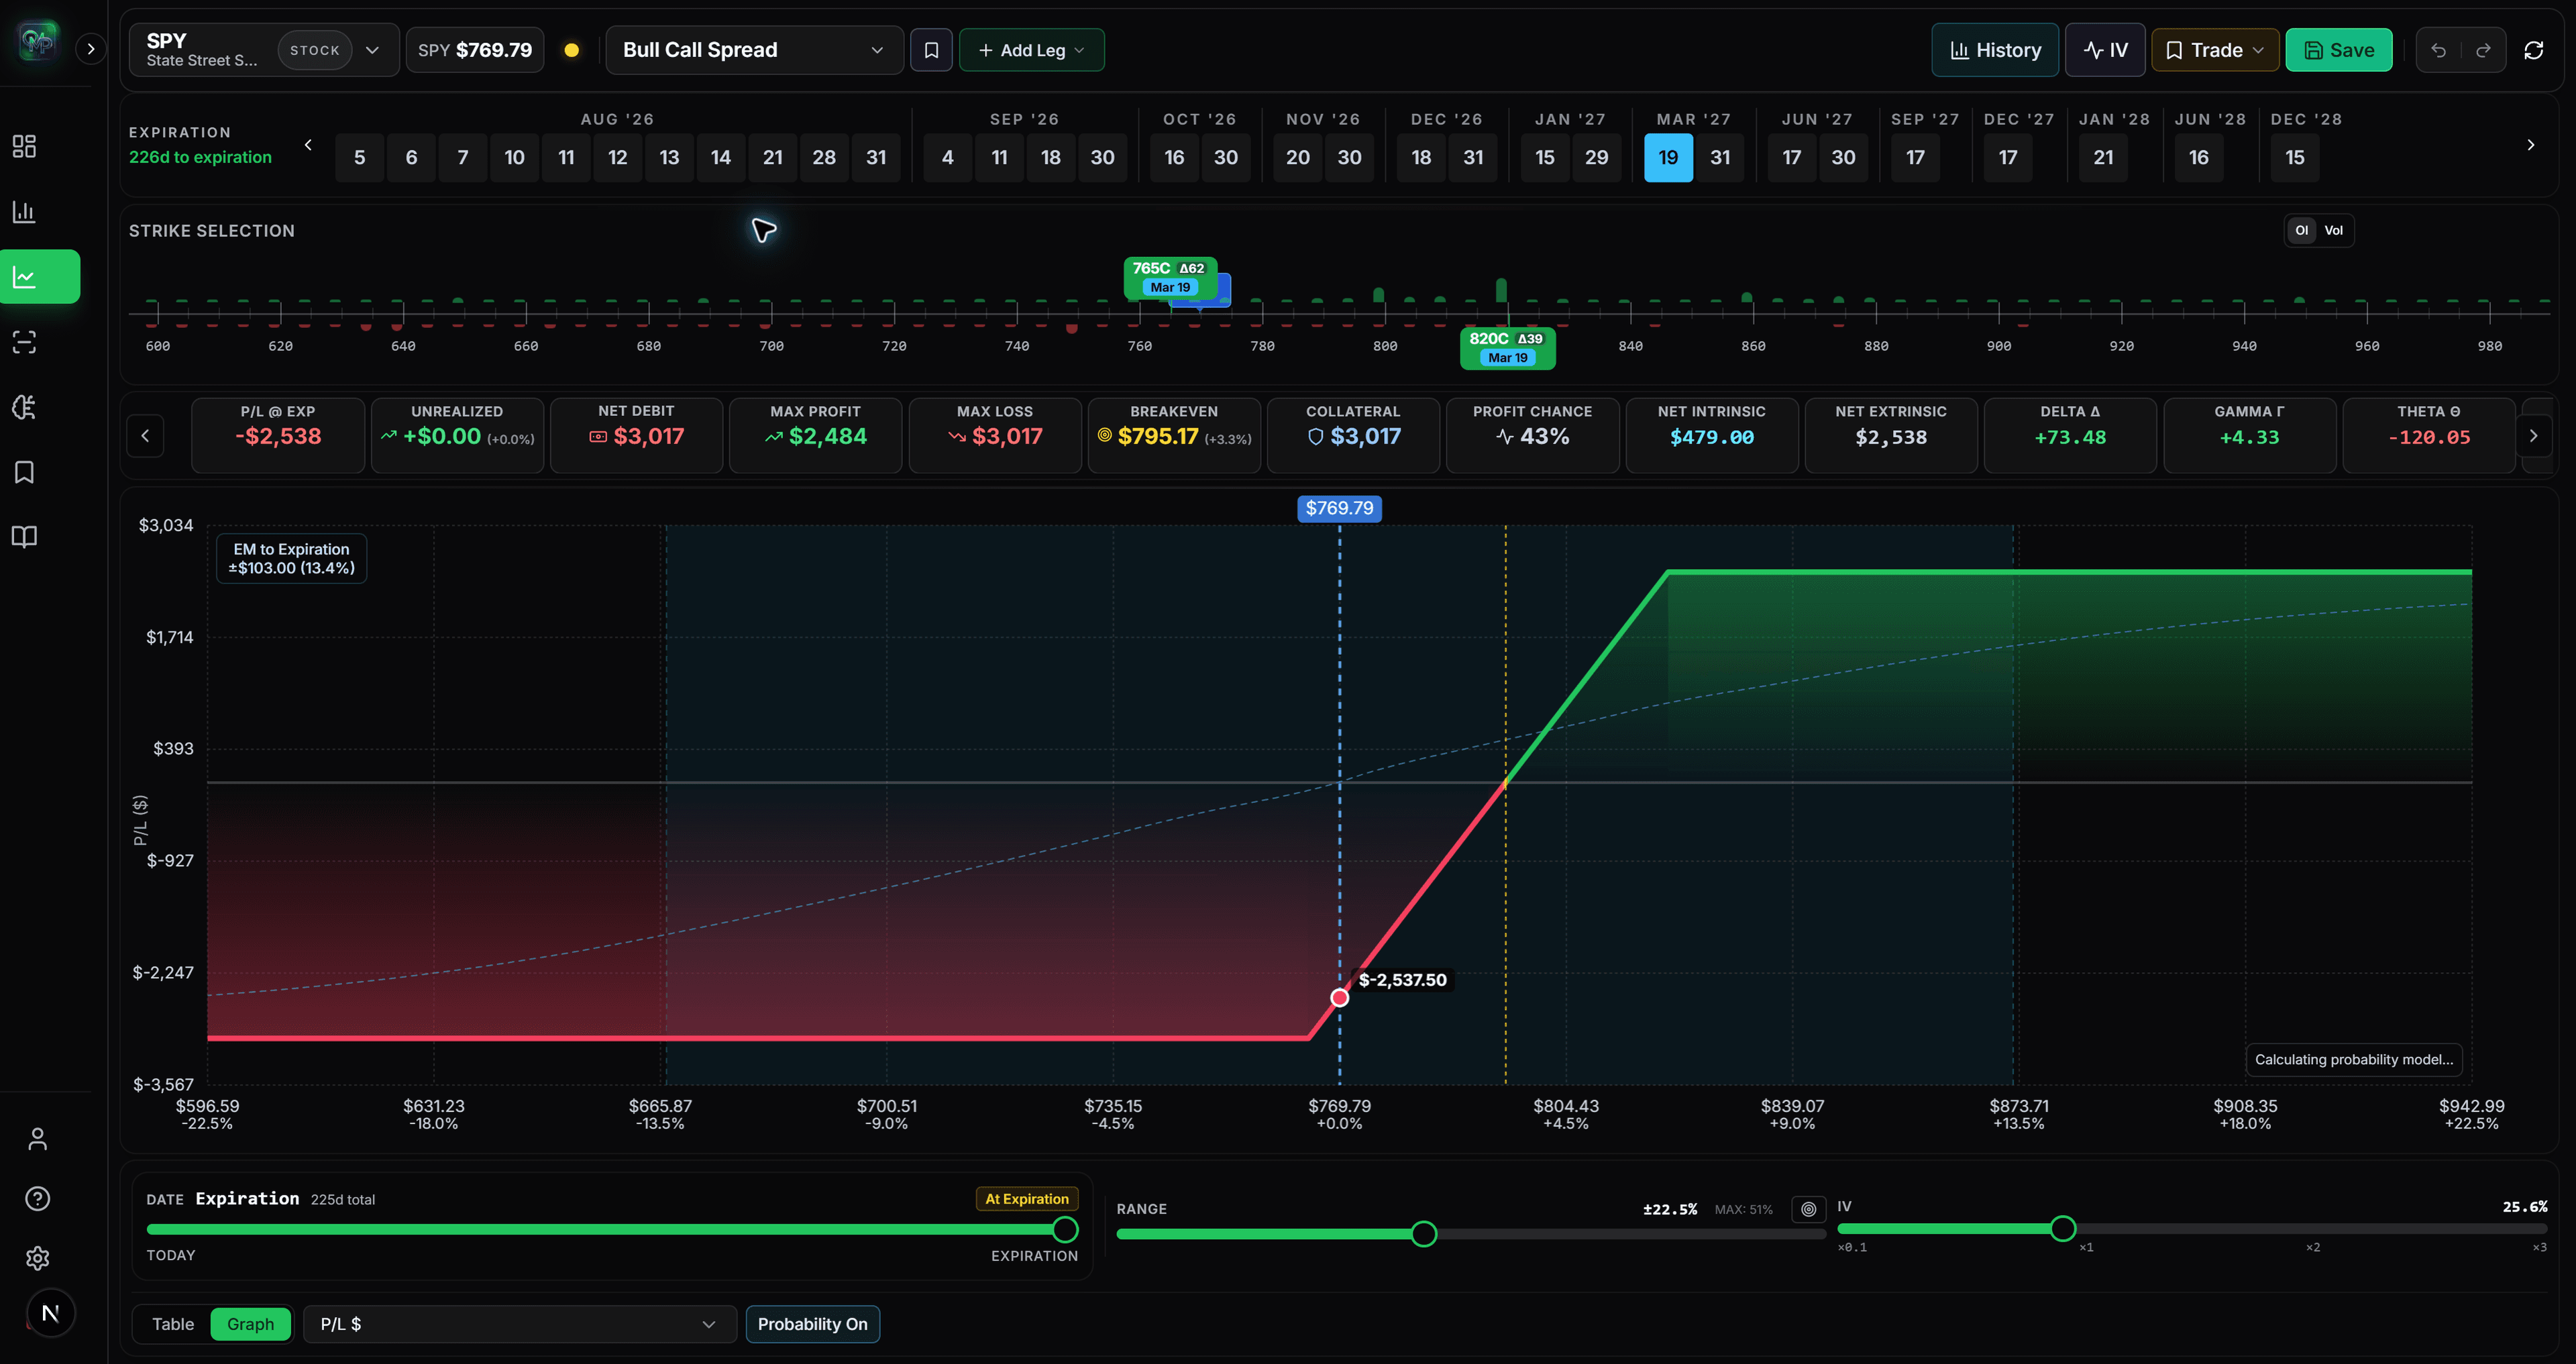Click the app logo at top left
The height and width of the screenshot is (1364, 2576).
38,41
